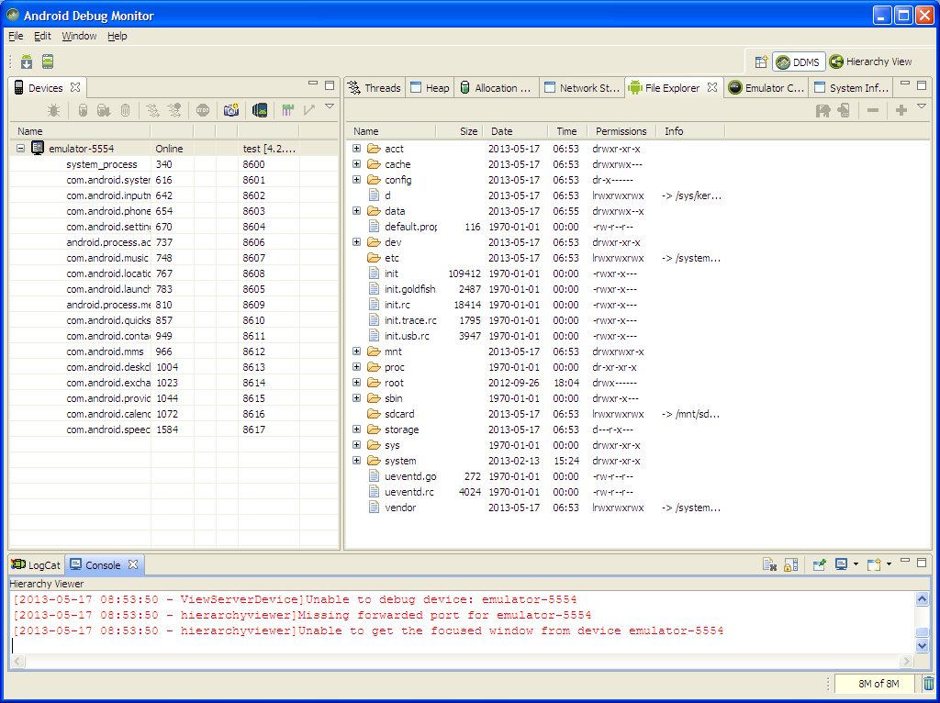Click the Update Threads icon
Screen dimensions: 940x703
click(153, 110)
